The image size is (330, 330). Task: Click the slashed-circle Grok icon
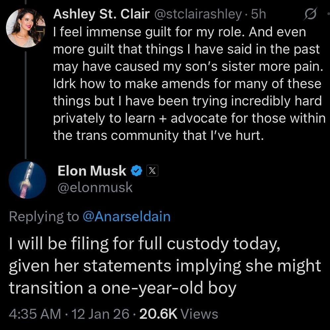coord(311,14)
